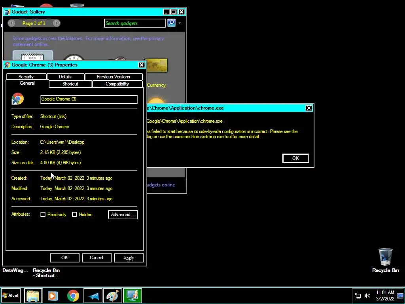
Task: Click the Currency gadget label
Action: point(156,85)
